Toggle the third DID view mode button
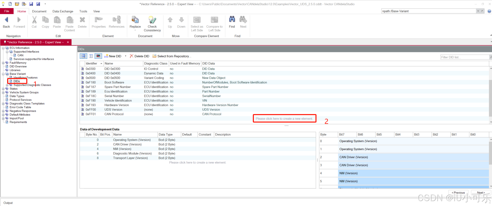Viewport: 492px width, 206px height. tap(98, 56)
